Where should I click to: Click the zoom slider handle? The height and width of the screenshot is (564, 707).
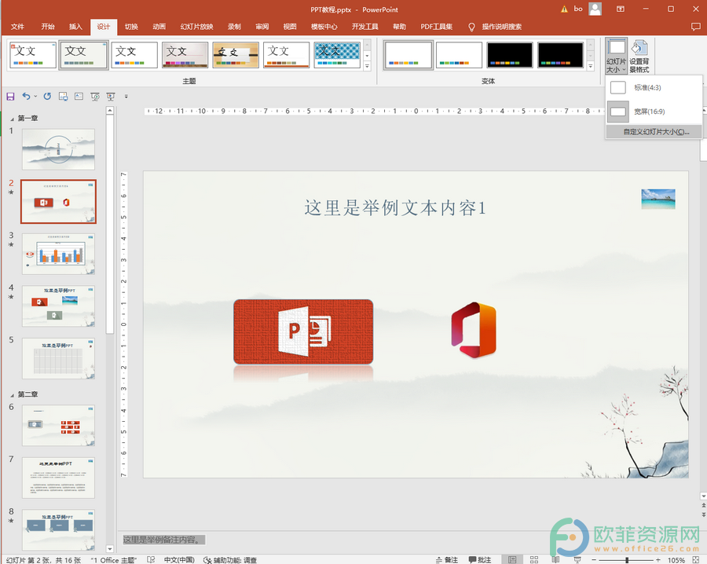pyautogui.click(x=627, y=559)
